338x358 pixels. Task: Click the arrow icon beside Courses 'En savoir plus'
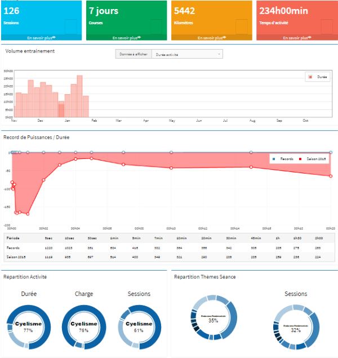coord(139,38)
